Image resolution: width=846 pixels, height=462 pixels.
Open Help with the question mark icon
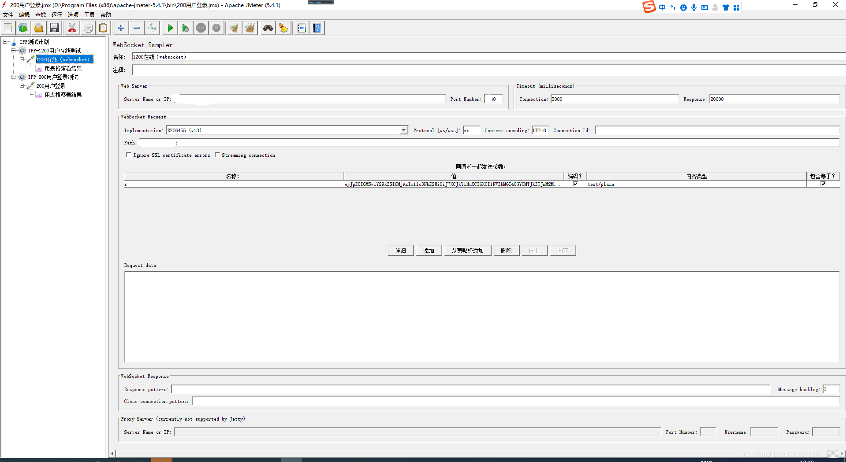(317, 28)
